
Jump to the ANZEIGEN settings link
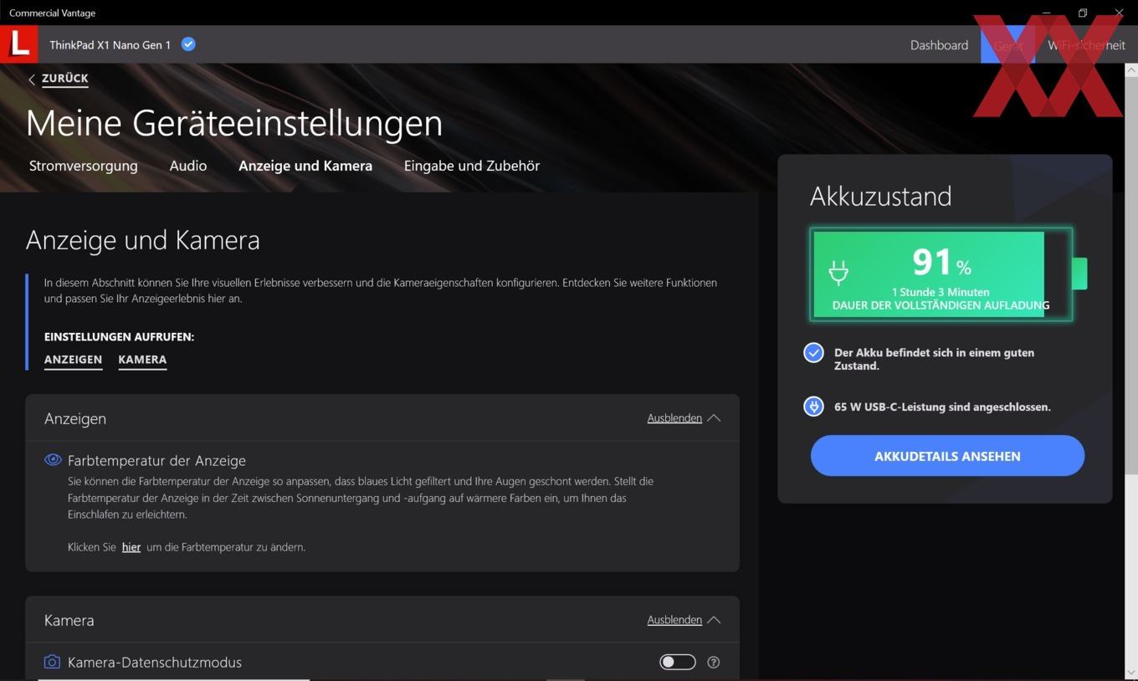coord(73,360)
